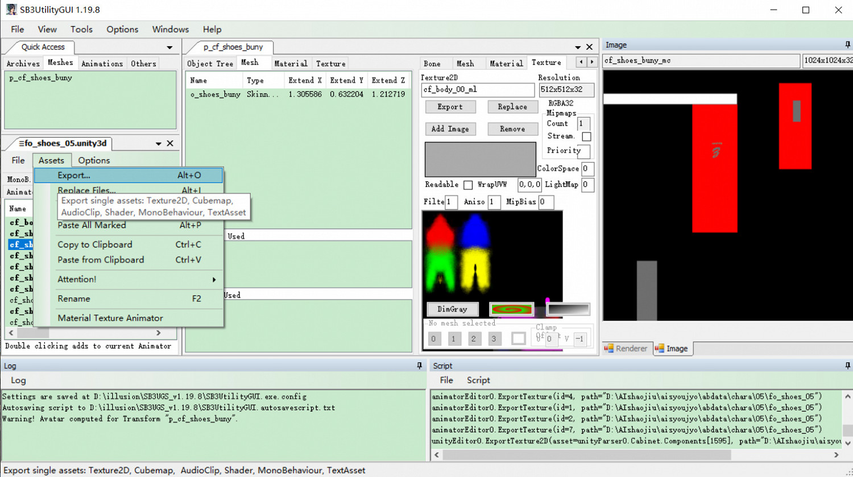Viewport: 853px width, 477px height.
Task: Click the Texture2D name input field
Action: coord(477,90)
